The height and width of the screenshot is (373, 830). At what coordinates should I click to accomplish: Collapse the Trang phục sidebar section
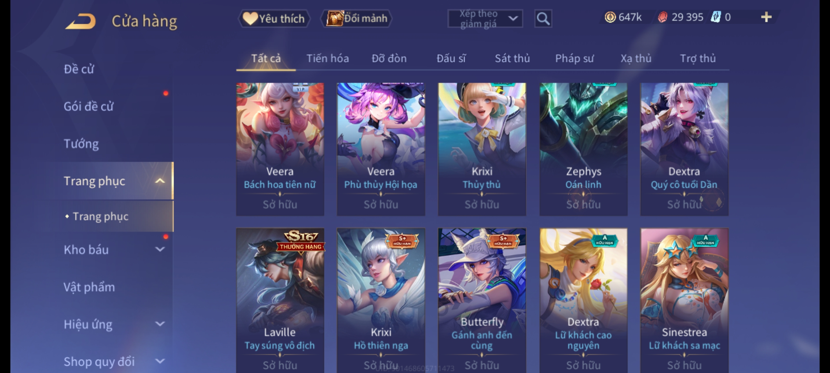160,181
